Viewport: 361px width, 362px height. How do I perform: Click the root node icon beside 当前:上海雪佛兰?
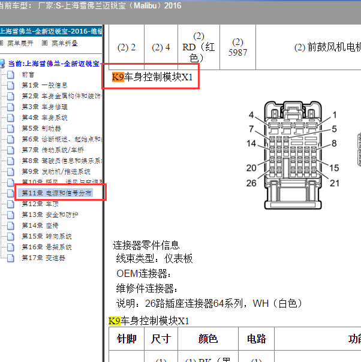(2, 64)
